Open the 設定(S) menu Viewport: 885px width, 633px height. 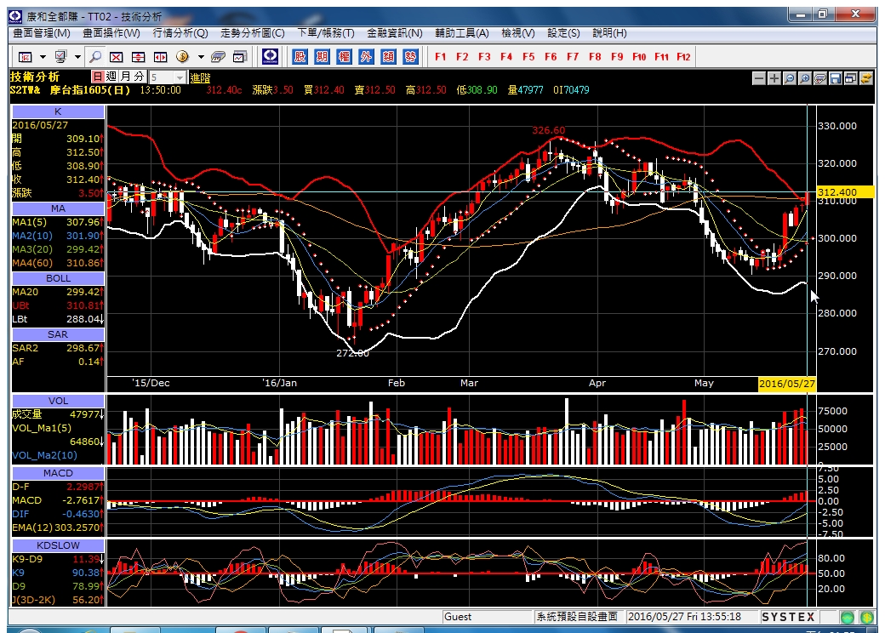point(563,33)
